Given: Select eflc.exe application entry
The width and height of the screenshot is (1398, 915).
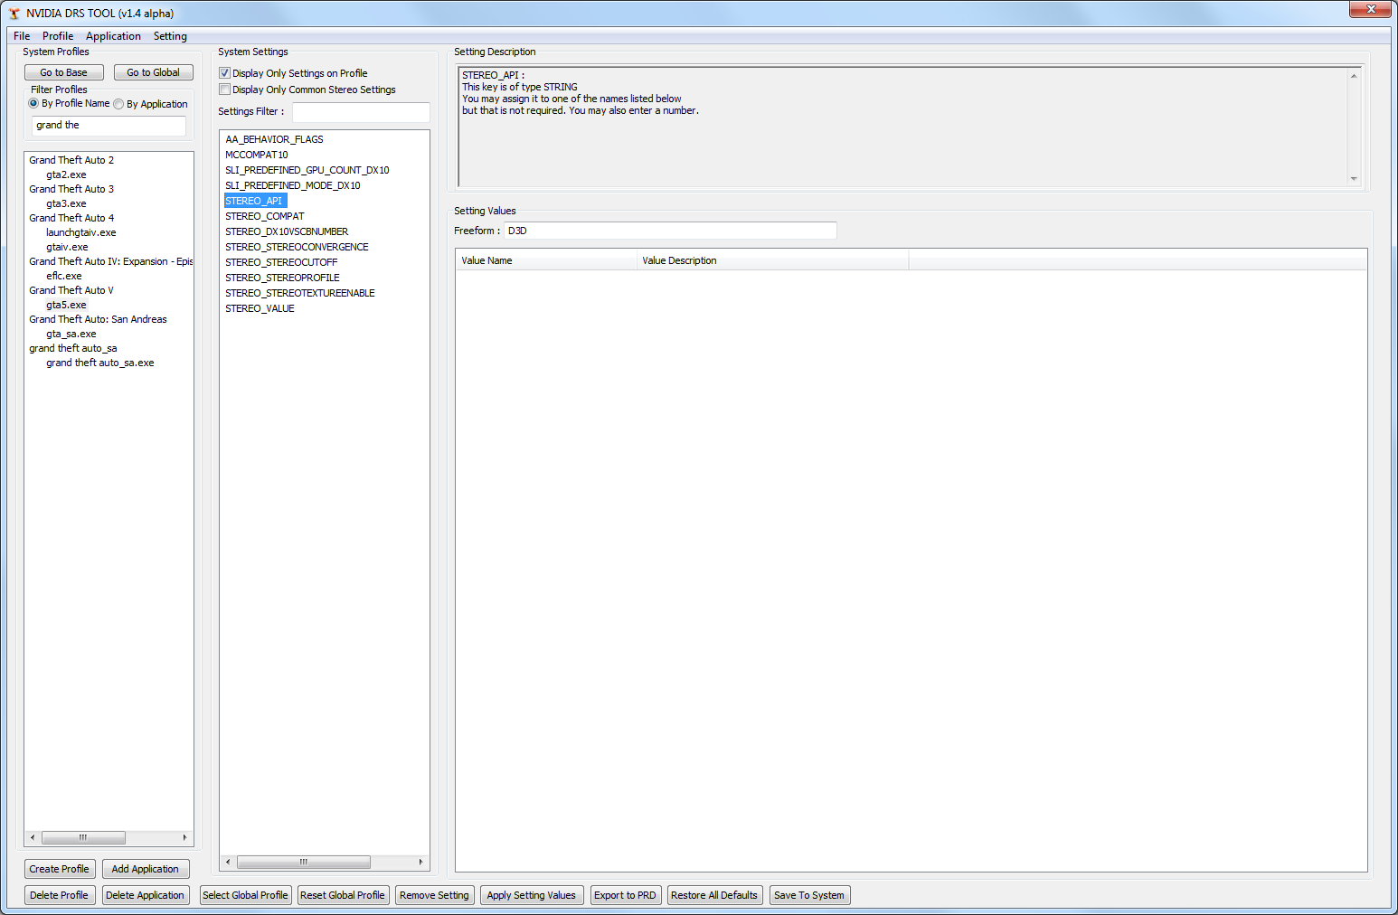Looking at the screenshot, I should 64,276.
